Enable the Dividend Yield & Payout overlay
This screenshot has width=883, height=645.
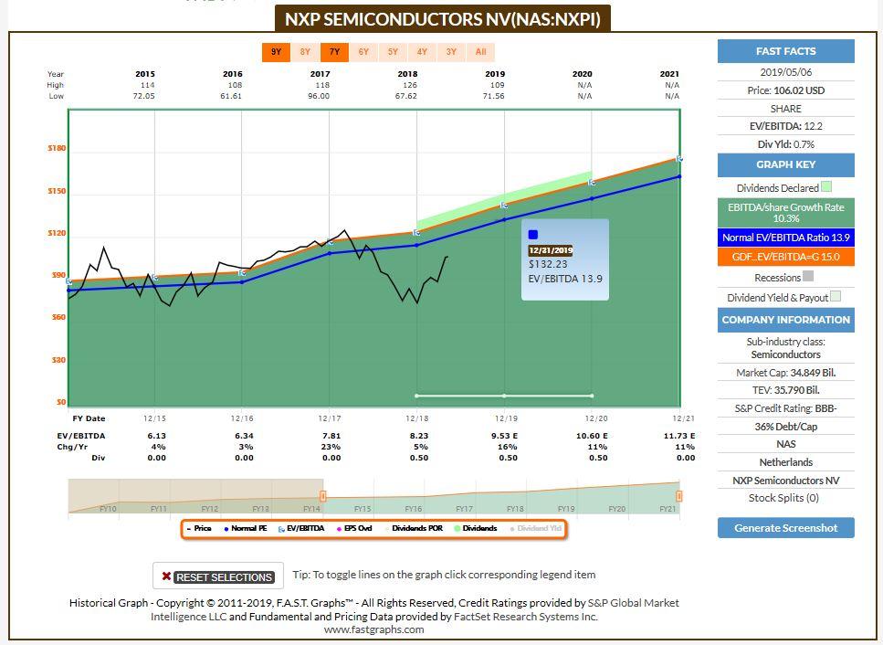pyautogui.click(x=836, y=296)
